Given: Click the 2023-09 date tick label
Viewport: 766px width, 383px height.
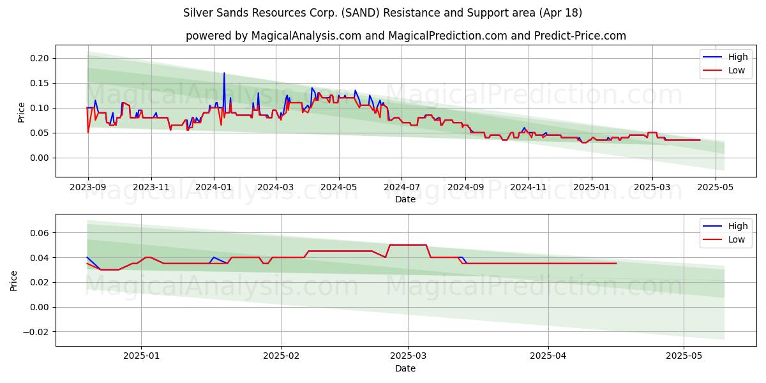Looking at the screenshot, I should point(87,188).
